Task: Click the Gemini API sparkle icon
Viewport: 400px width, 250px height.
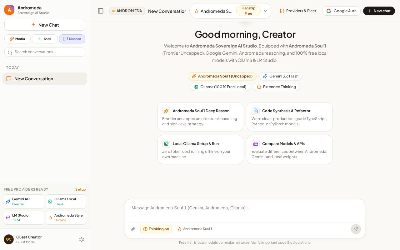Action: tap(8, 202)
